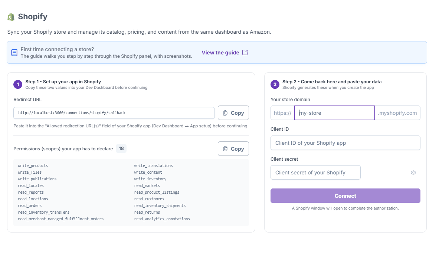Click the Client secret label
This screenshot has width=439, height=254.
pyautogui.click(x=284, y=159)
